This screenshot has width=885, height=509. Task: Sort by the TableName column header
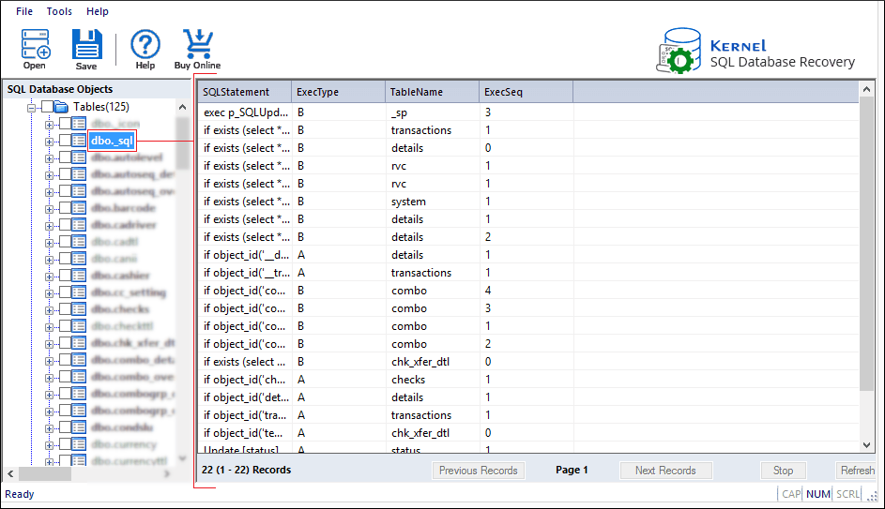433,92
